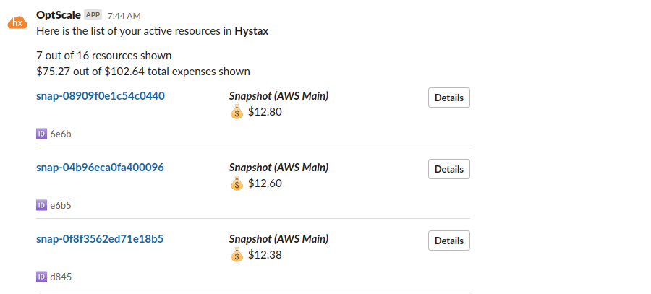Click the money bag icon beside $12.38

[x=237, y=255]
